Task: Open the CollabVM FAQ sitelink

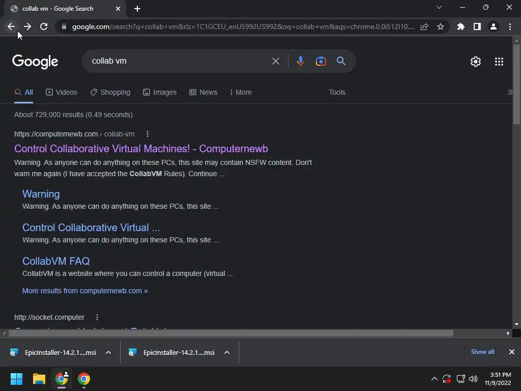Action: coord(56,261)
